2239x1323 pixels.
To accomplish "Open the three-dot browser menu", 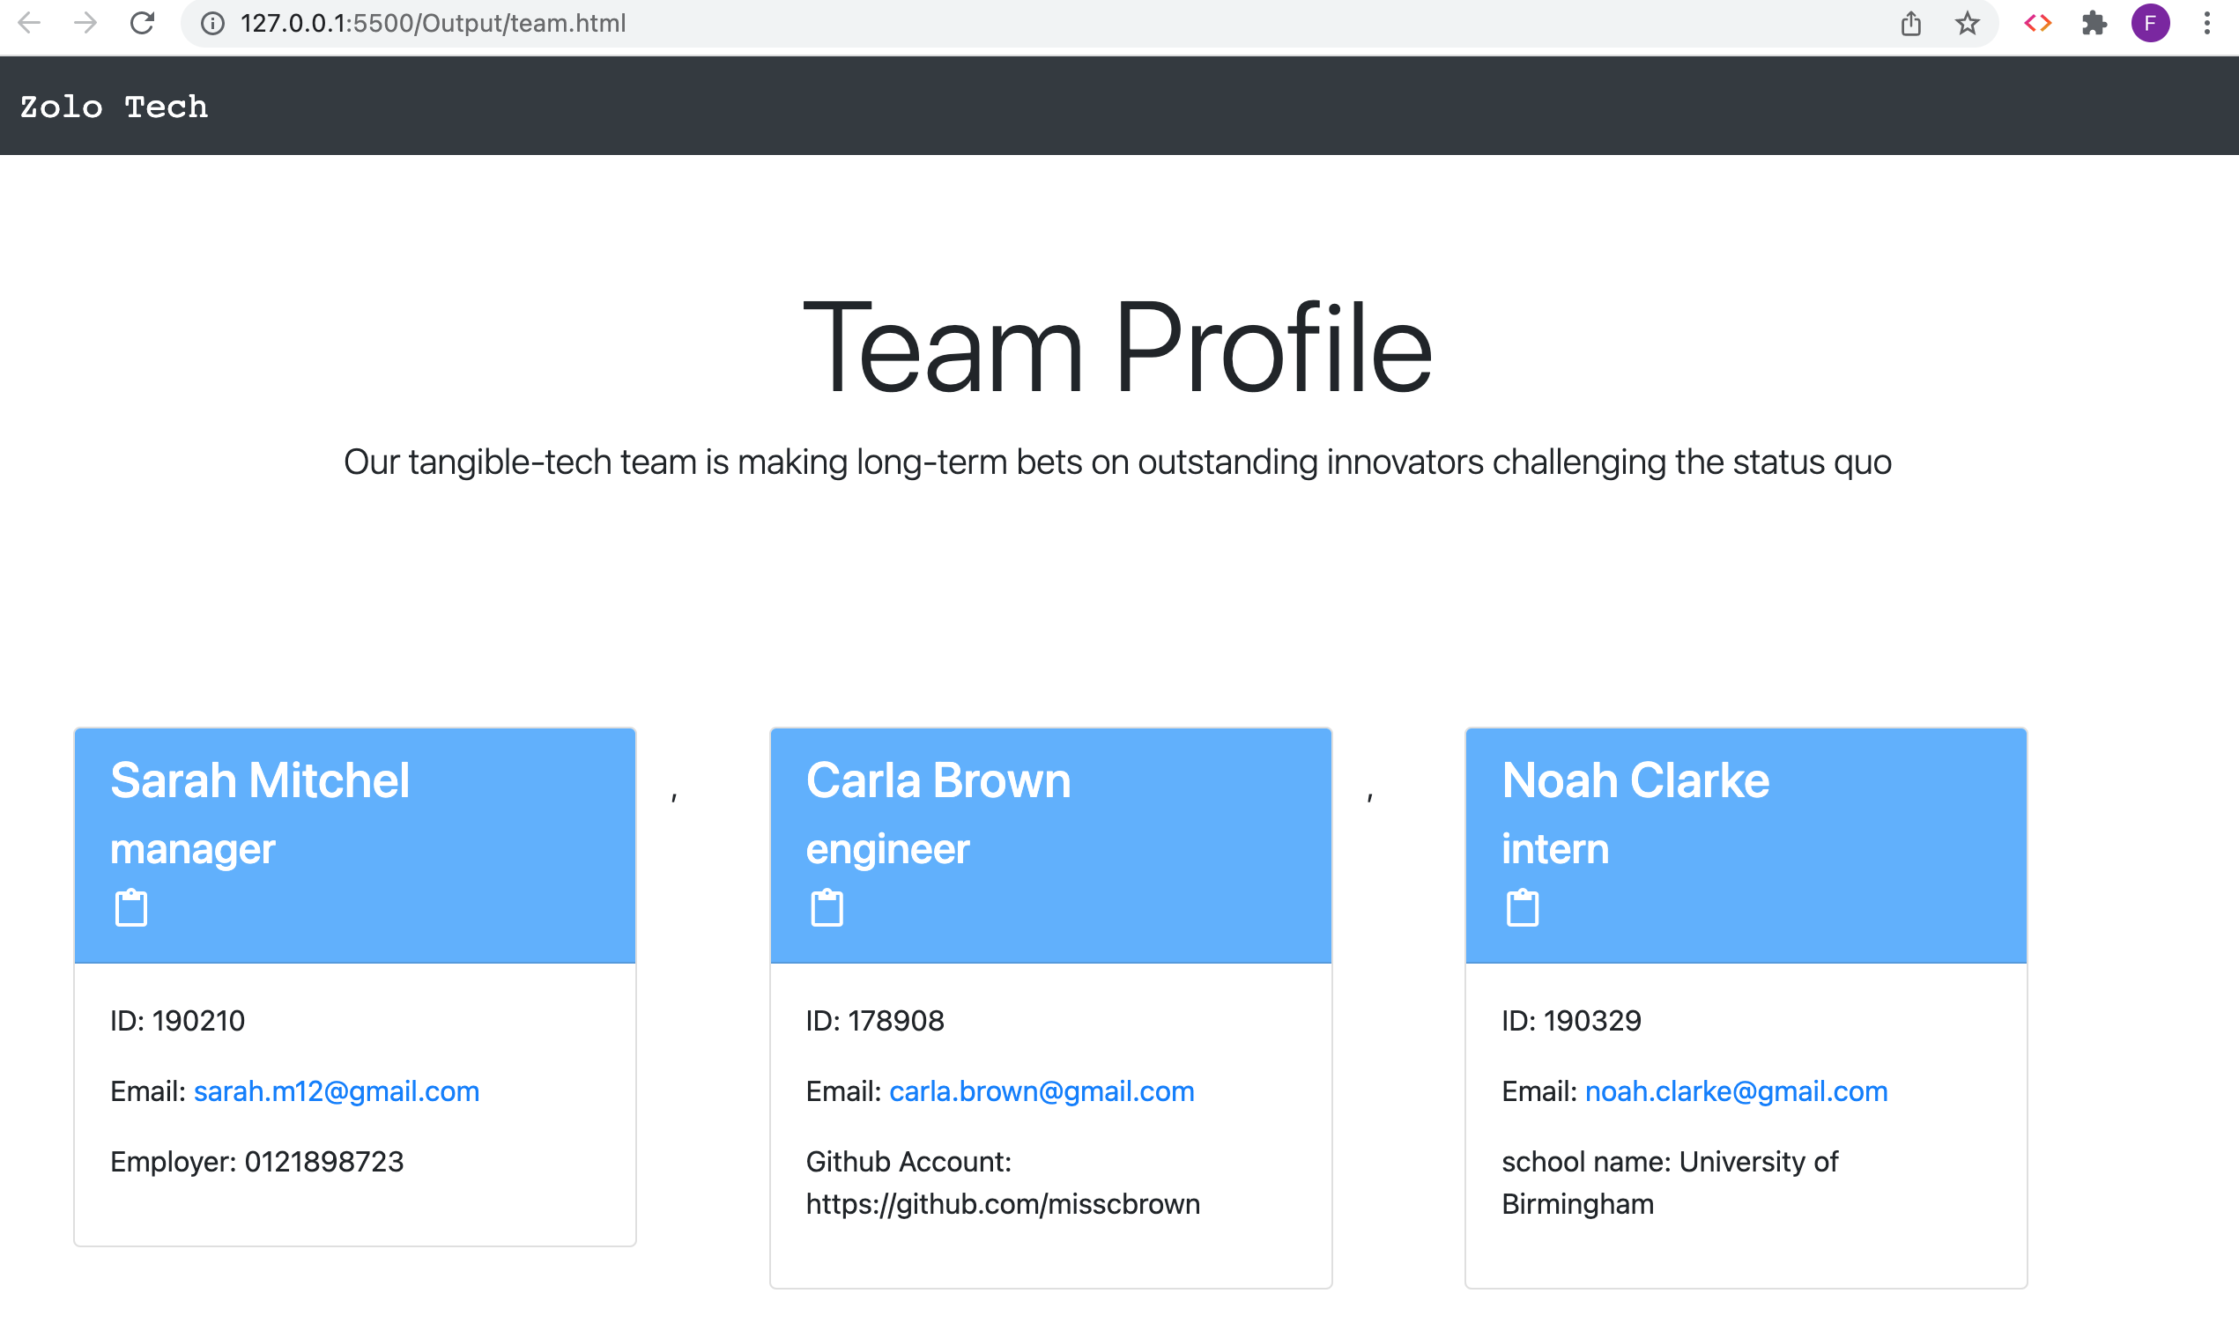I will coord(2207,23).
